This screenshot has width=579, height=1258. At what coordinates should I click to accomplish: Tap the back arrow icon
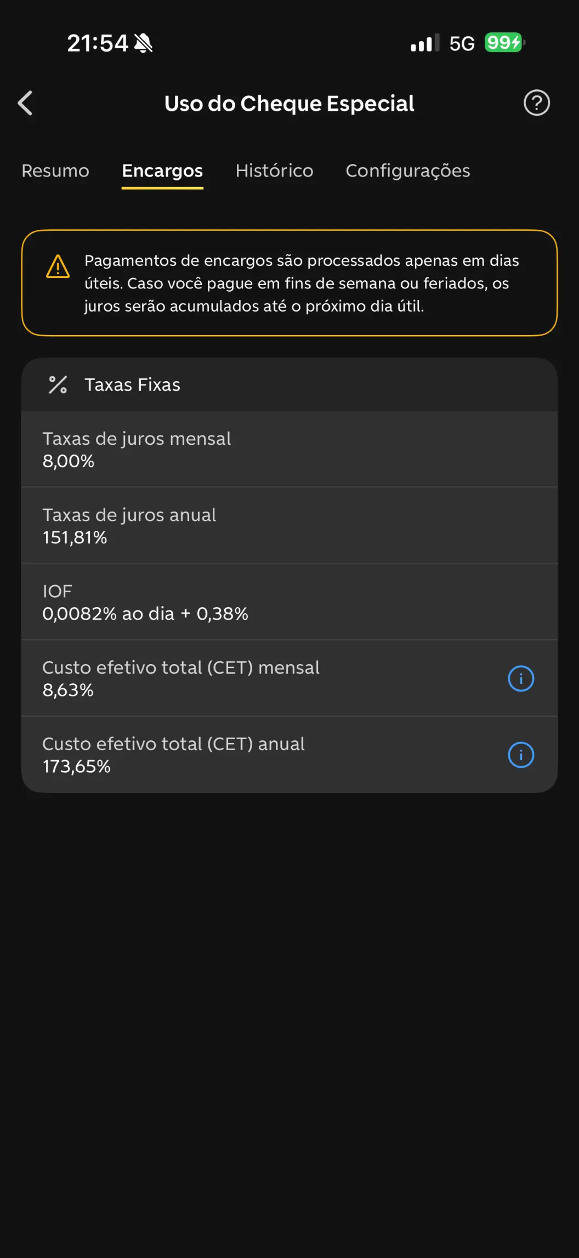click(25, 103)
